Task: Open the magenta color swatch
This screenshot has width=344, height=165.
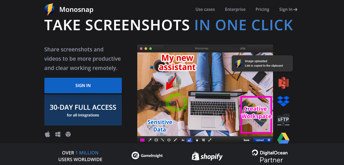Action: 142,140
